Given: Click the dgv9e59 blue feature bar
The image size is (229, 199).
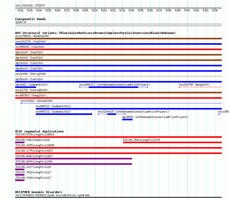Looking at the screenshot, I should click(127, 120).
